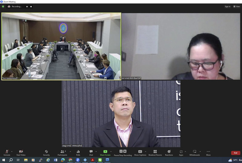Expand the arrow next to Share Screen
The image size is (242, 163).
click(111, 152)
